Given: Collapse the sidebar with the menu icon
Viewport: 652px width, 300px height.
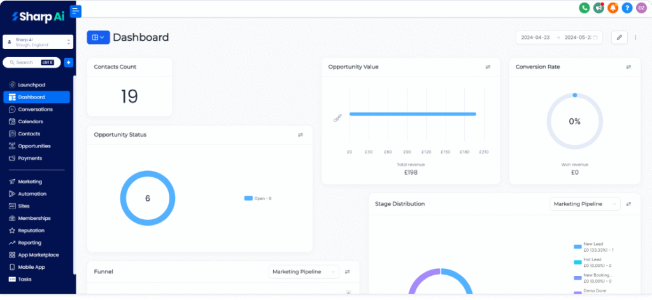Looking at the screenshot, I should [76, 11].
